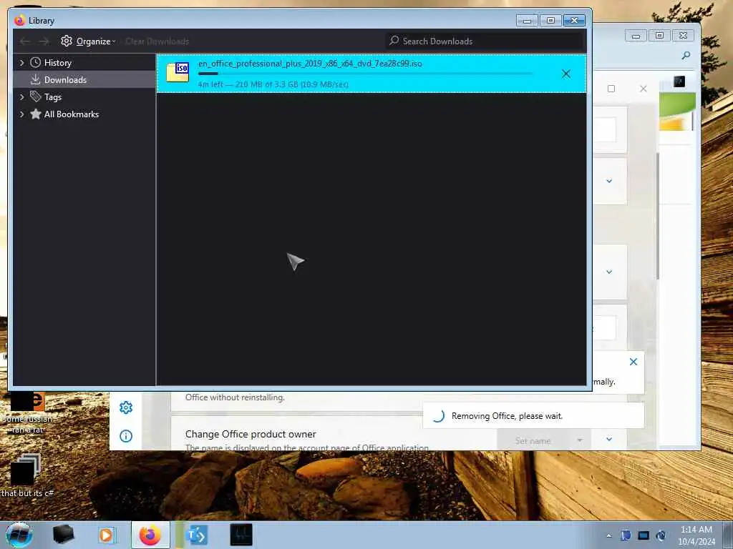Expand the Change Office product owner section
The height and width of the screenshot is (549, 733).
point(609,440)
